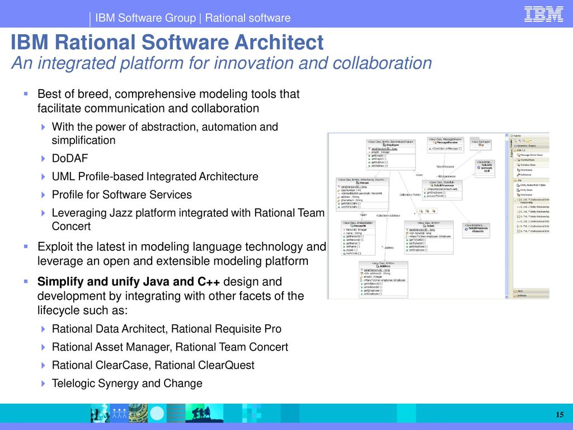Click diagram scrollbar down arrow
The height and width of the screenshot is (430, 573).
tap(507, 297)
